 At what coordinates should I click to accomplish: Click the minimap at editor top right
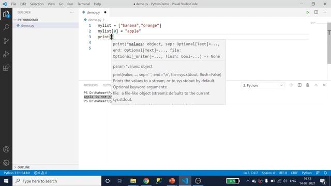[313, 23]
